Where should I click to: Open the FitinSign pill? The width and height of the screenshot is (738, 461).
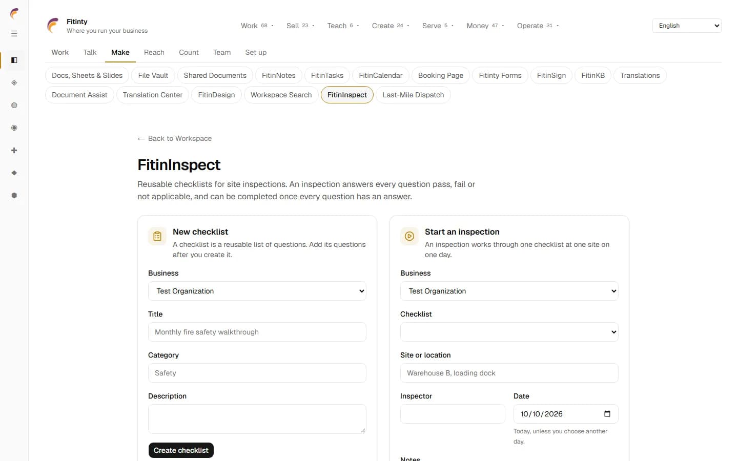coord(551,75)
